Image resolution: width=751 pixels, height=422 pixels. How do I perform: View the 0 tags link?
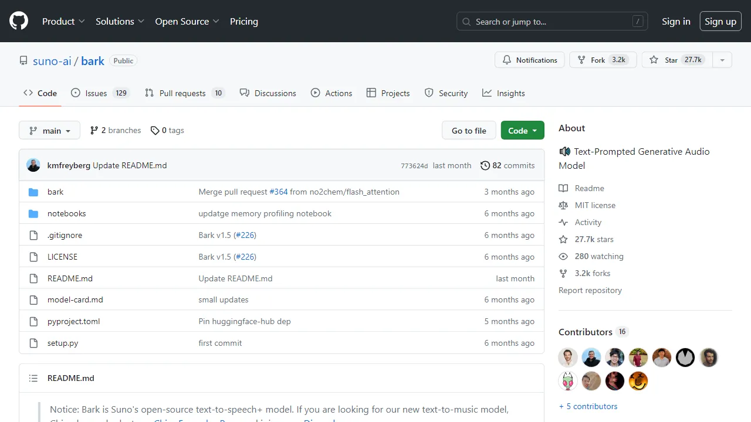click(167, 130)
